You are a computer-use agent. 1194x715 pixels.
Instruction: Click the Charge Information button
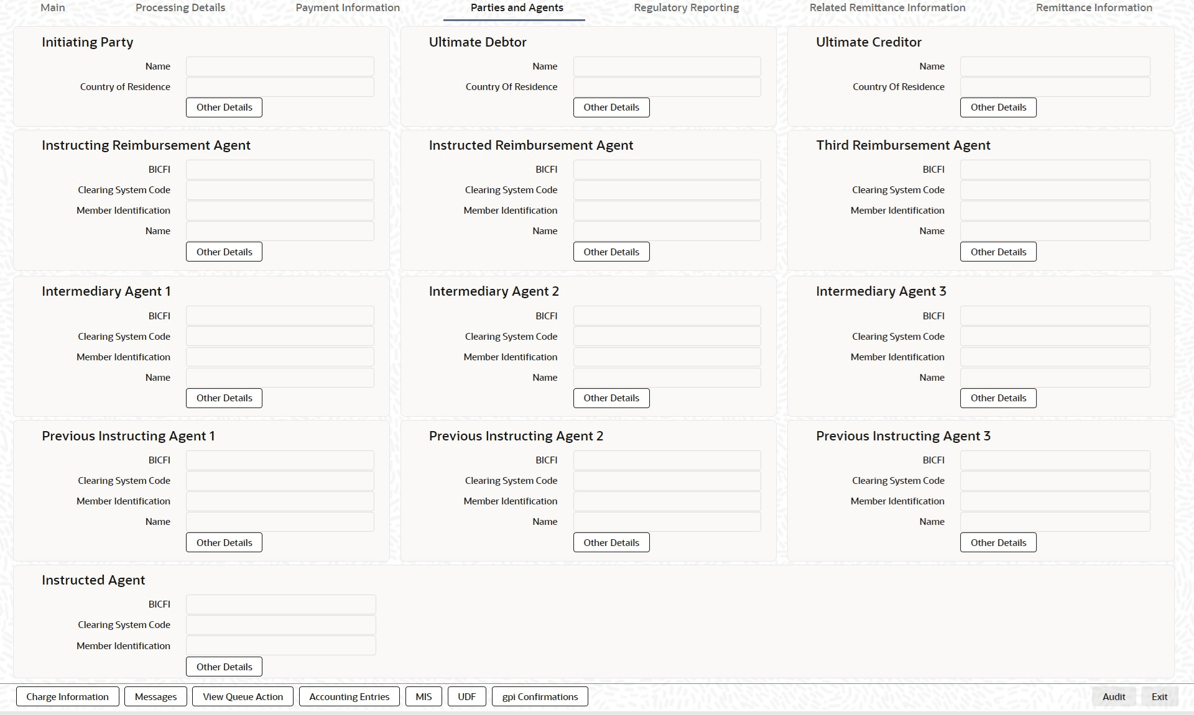[67, 696]
